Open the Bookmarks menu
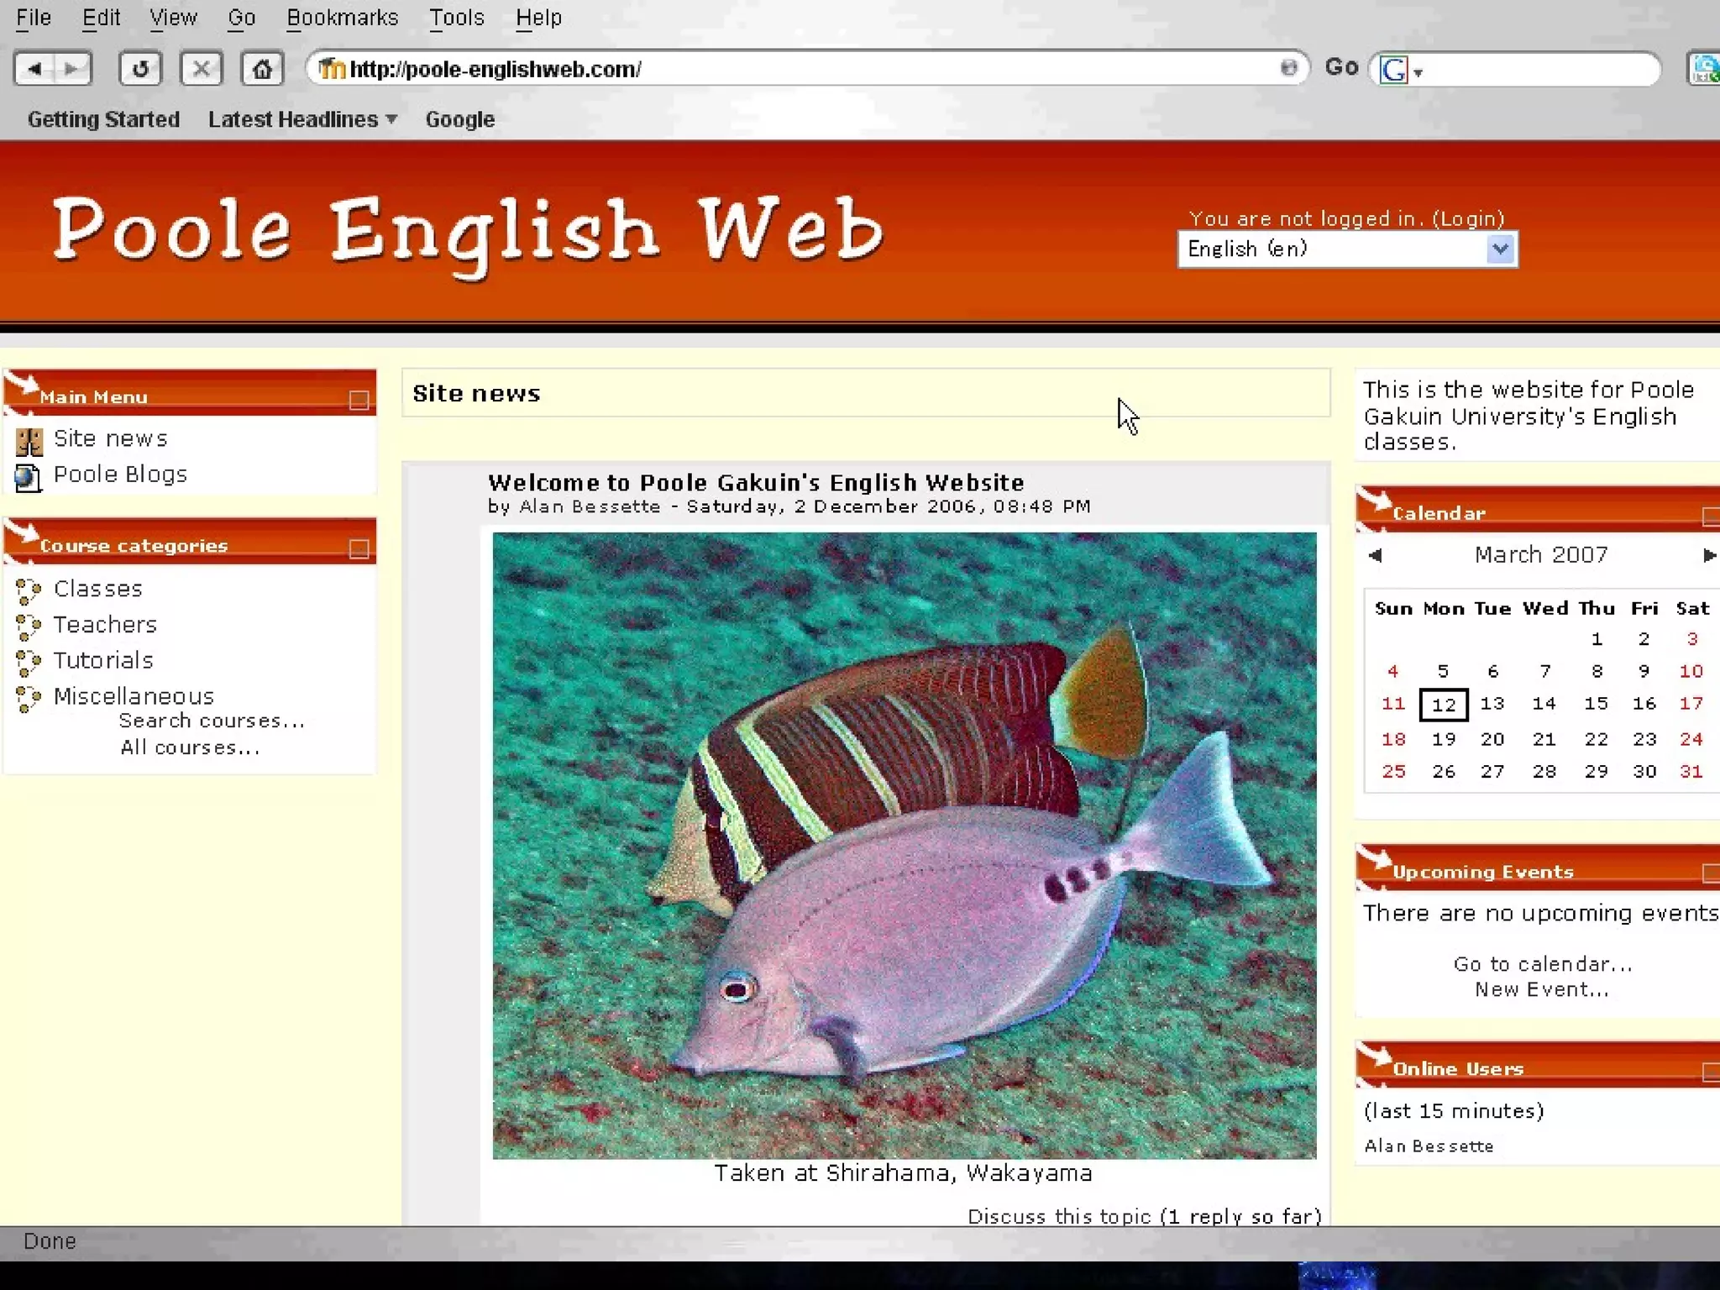Image resolution: width=1720 pixels, height=1290 pixels. pyautogui.click(x=342, y=18)
